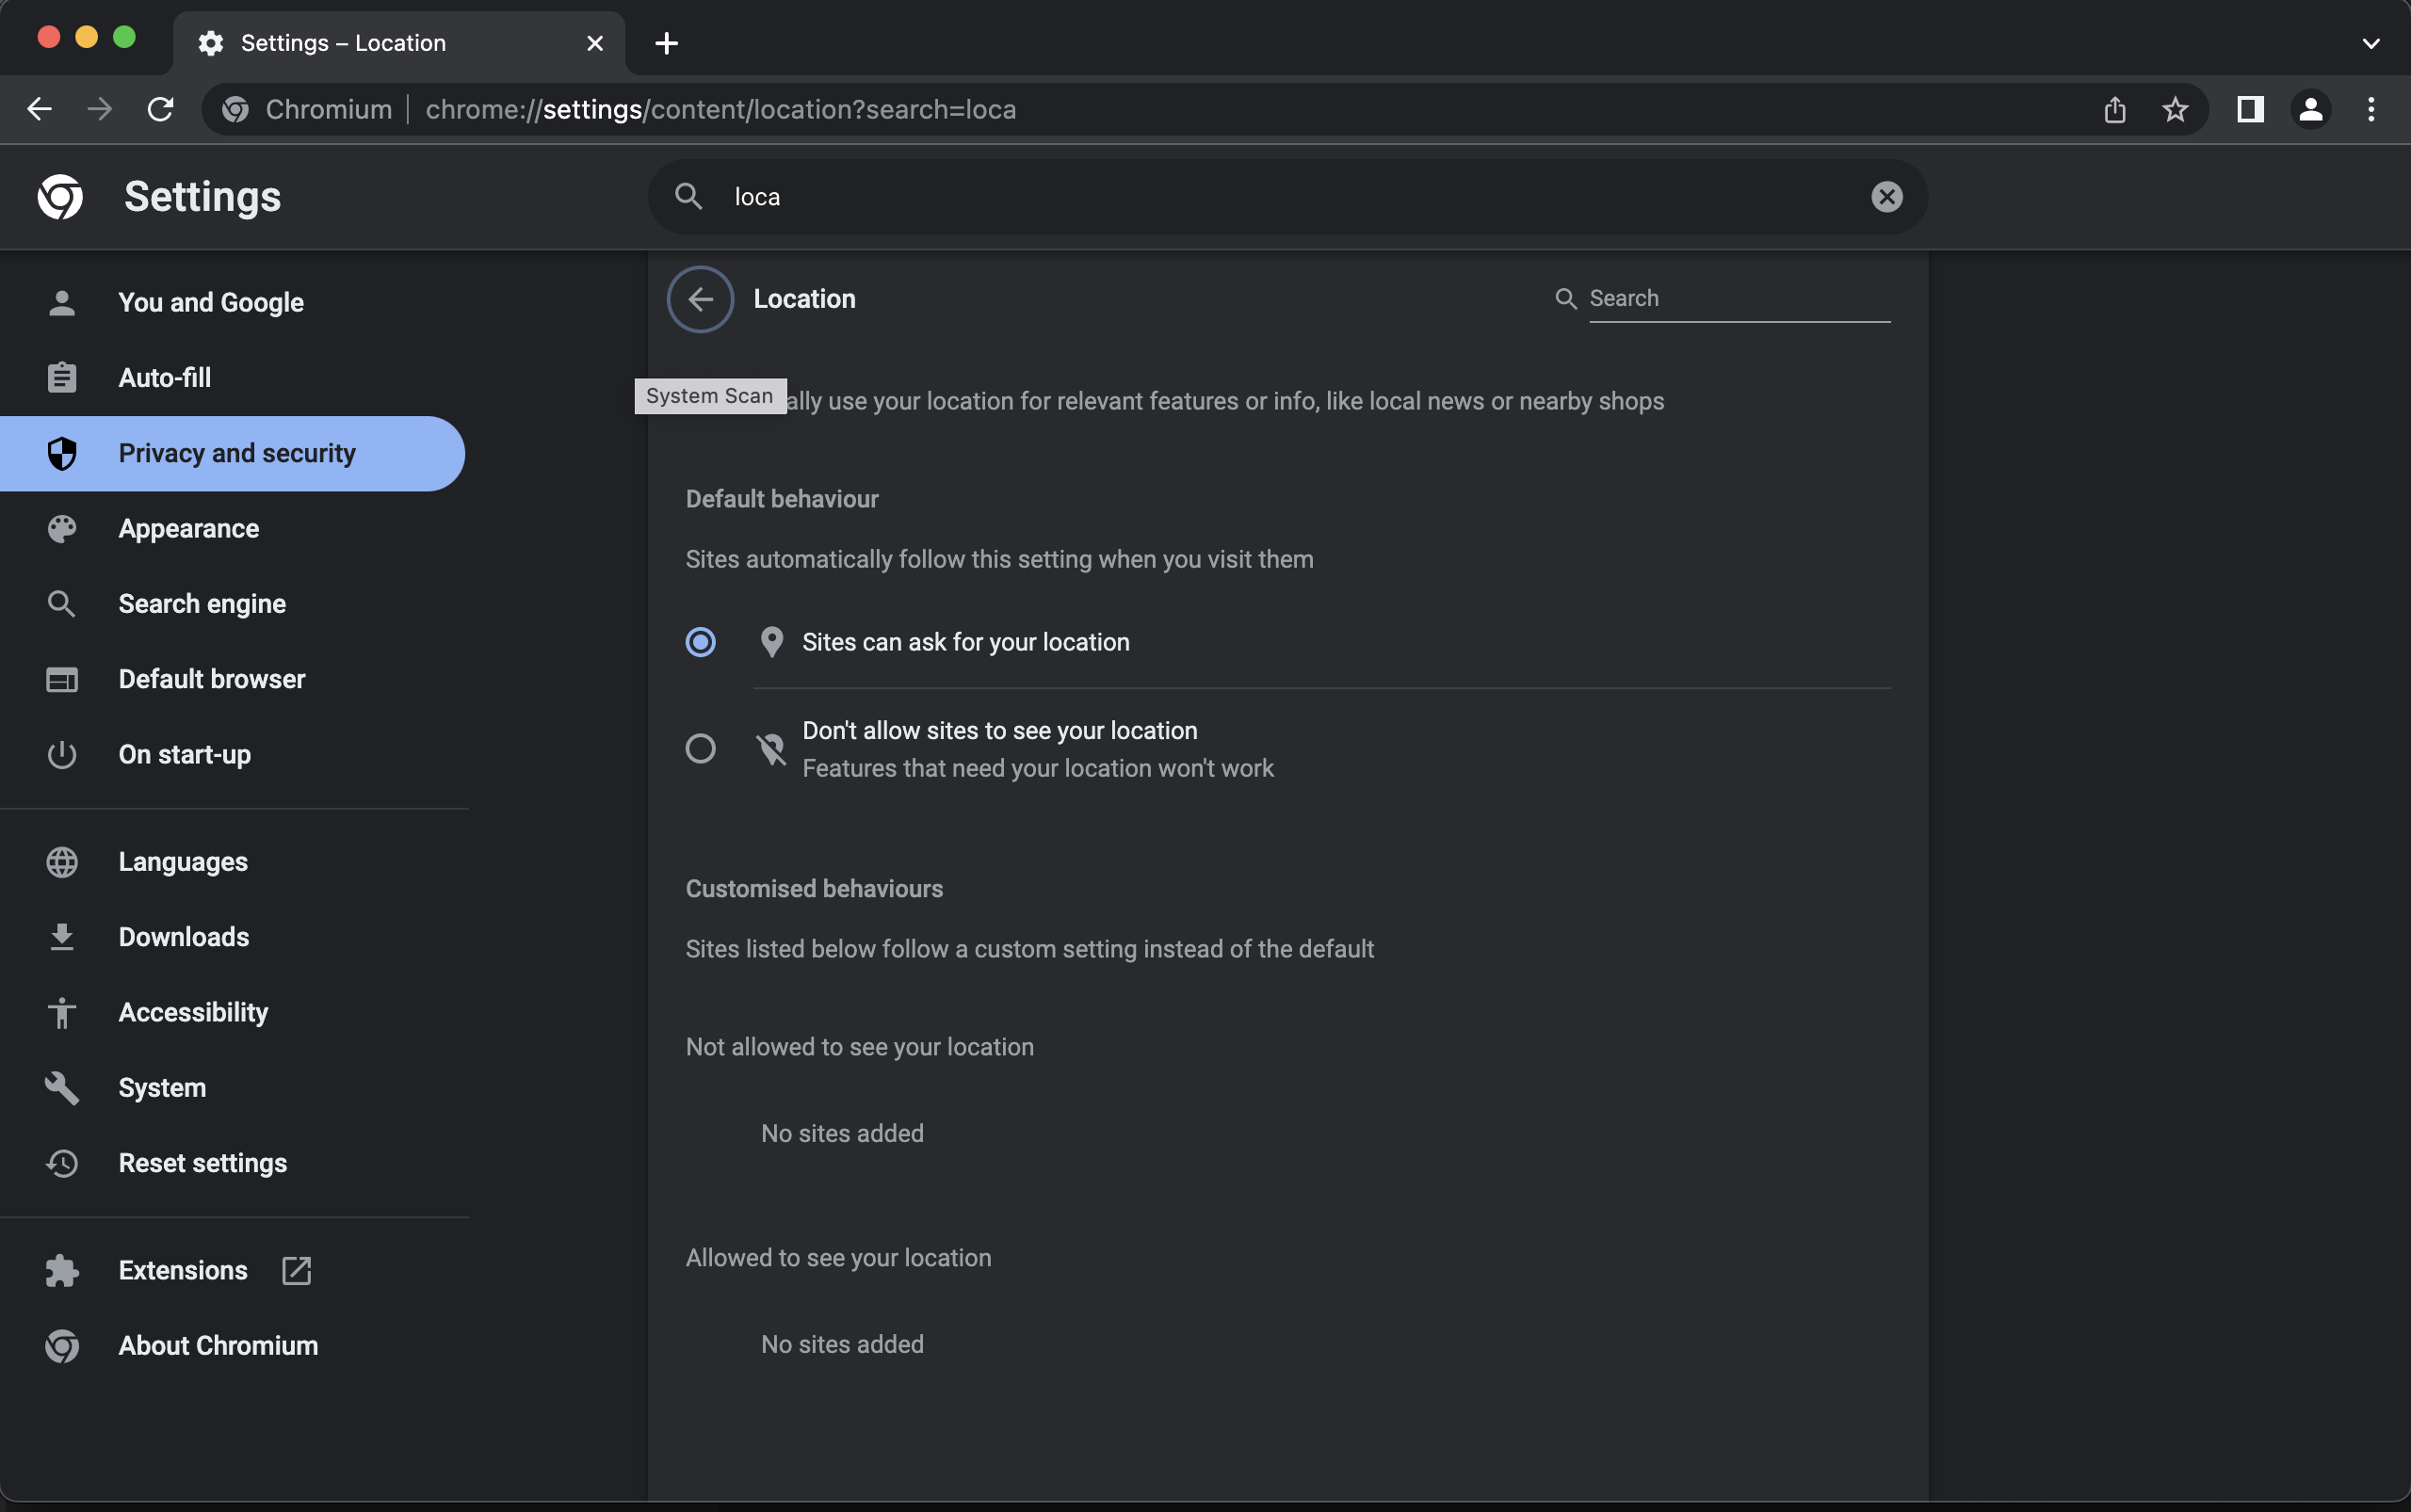Click the back arrow beside Location heading
Image resolution: width=2411 pixels, height=1512 pixels.
701,298
